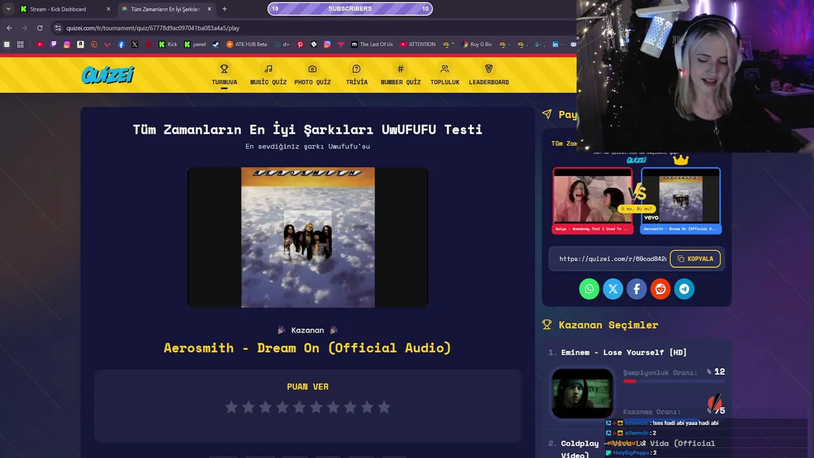Share result on Facebook icon
The height and width of the screenshot is (458, 814).
[x=637, y=289]
